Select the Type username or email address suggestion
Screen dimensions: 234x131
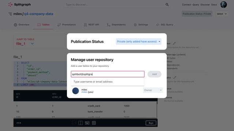point(107,82)
